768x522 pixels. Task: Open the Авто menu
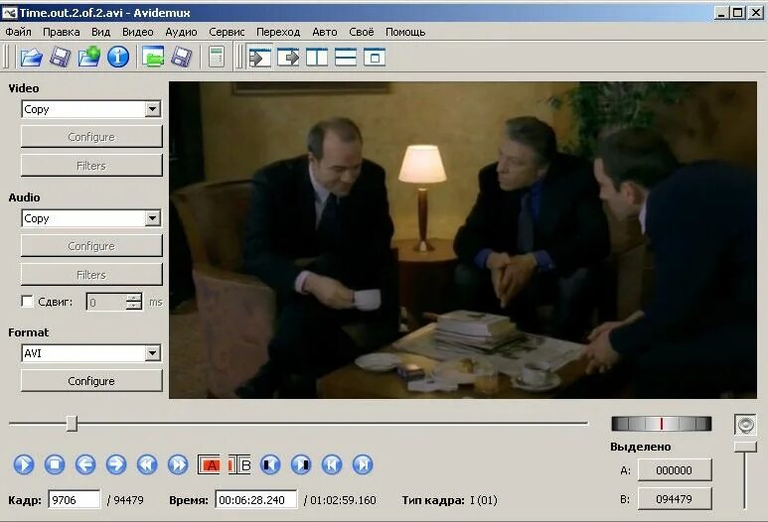click(x=324, y=33)
